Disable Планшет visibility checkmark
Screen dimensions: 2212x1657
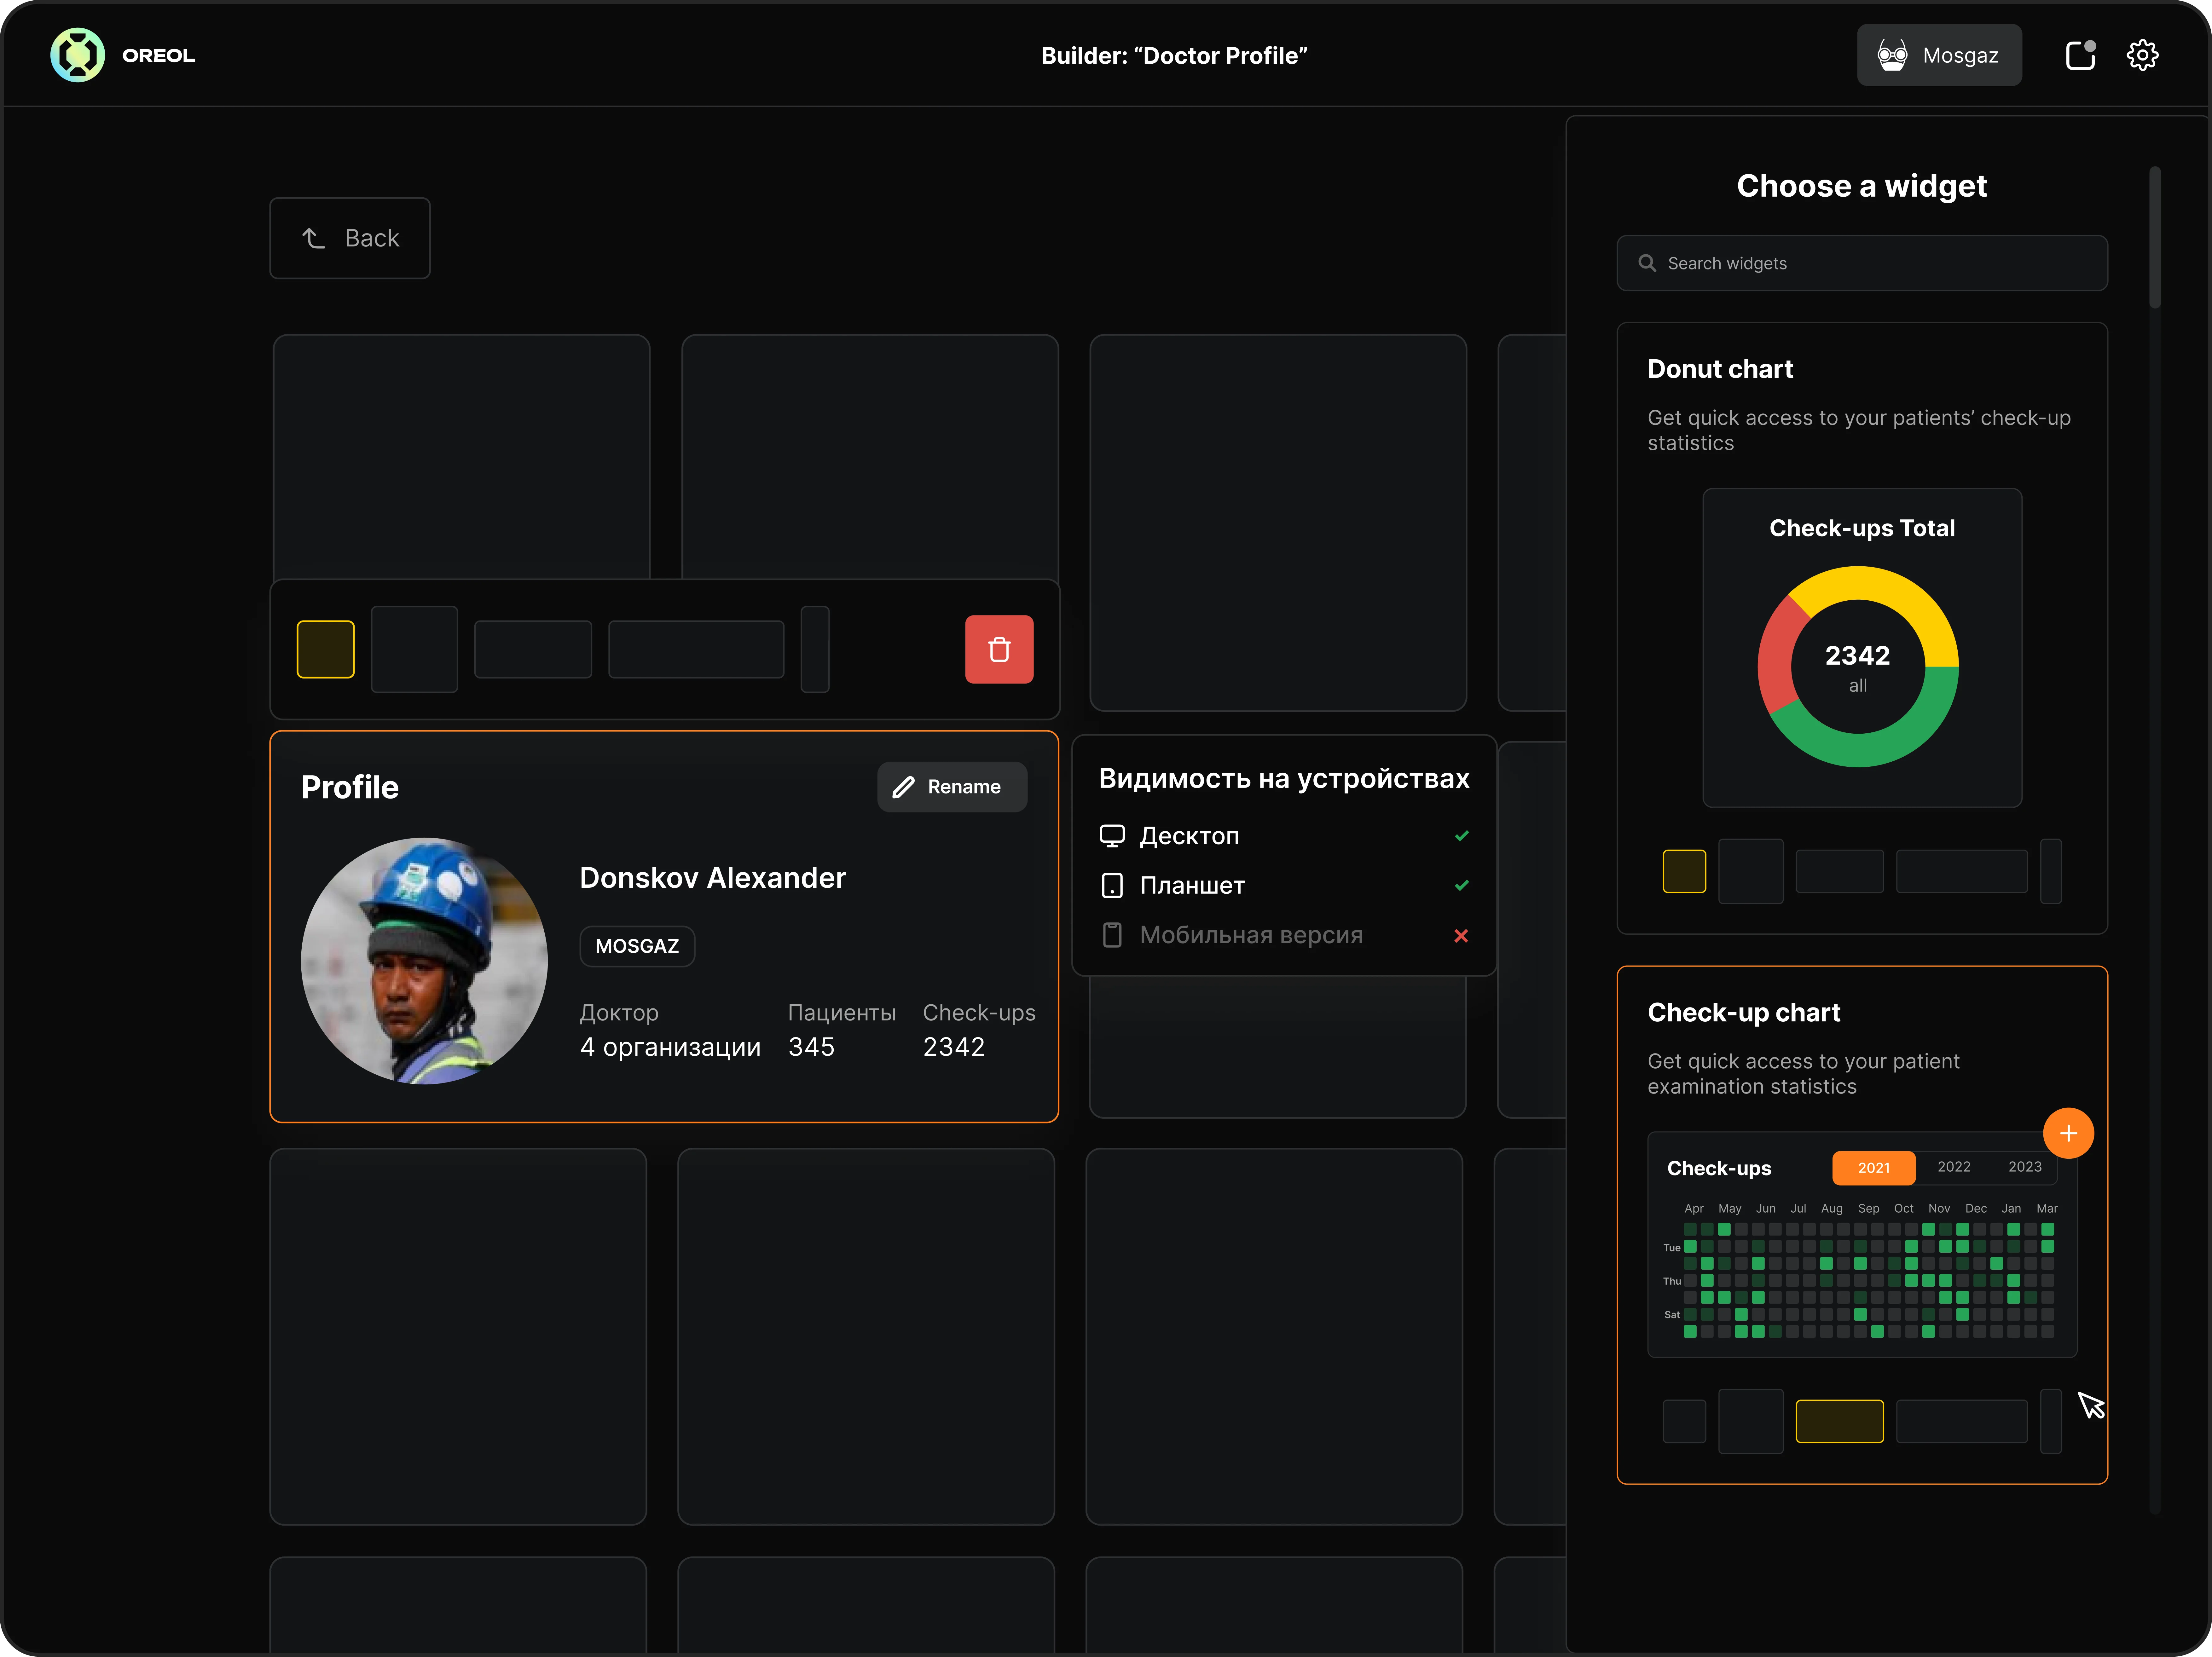(1462, 886)
